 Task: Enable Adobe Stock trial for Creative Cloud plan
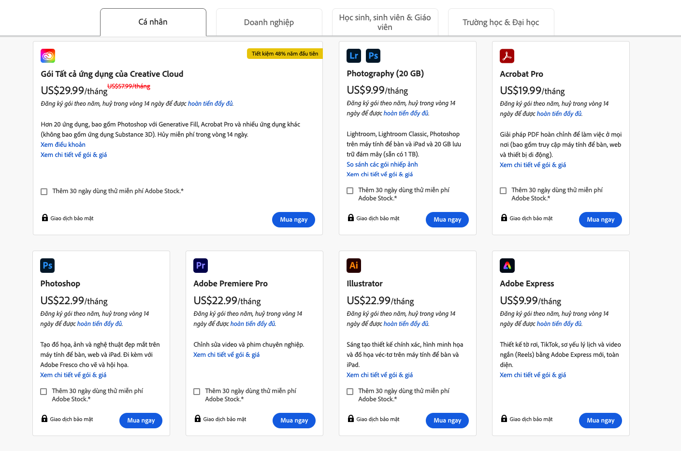[44, 192]
